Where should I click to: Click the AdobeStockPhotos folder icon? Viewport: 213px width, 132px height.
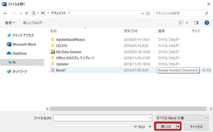coord(53,39)
